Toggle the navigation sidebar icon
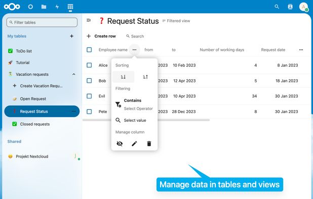This screenshot has width=313, height=199. point(89,20)
